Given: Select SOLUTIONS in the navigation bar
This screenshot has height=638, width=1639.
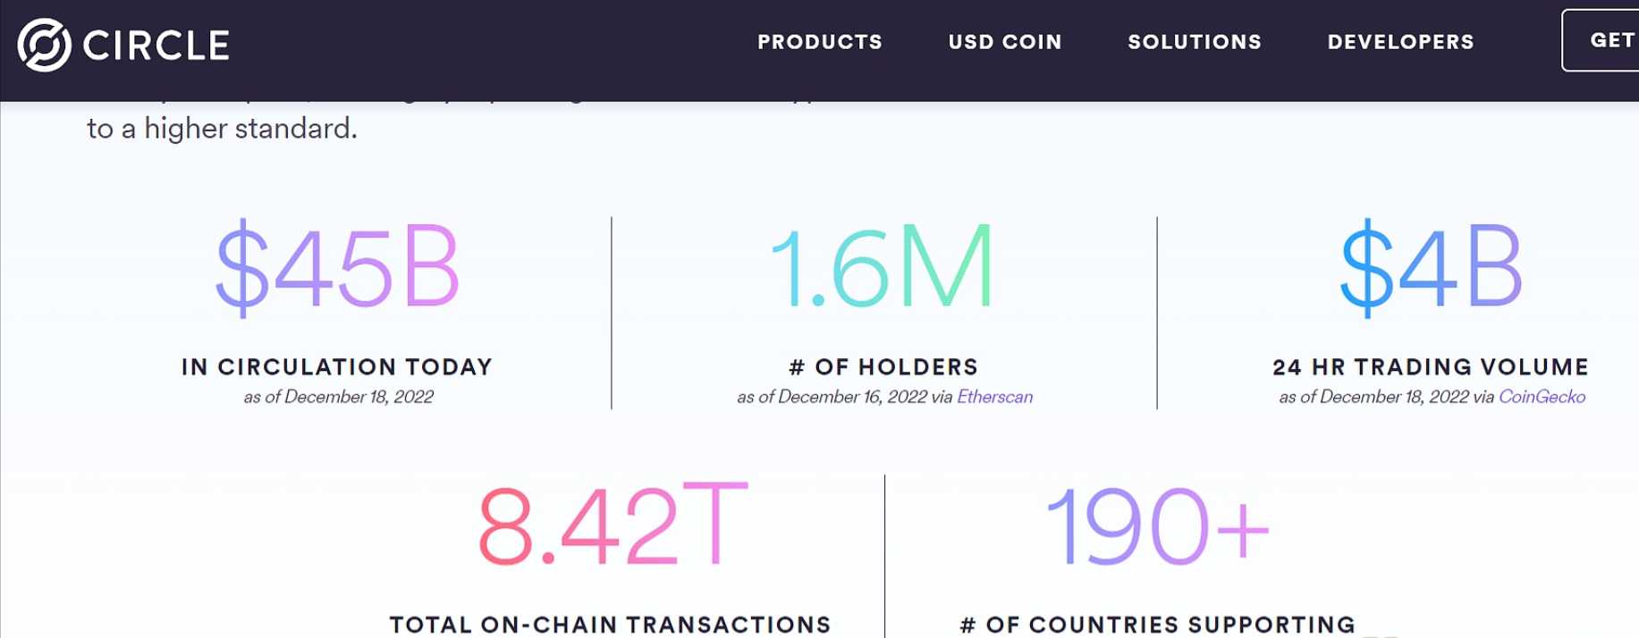Looking at the screenshot, I should click(1194, 42).
